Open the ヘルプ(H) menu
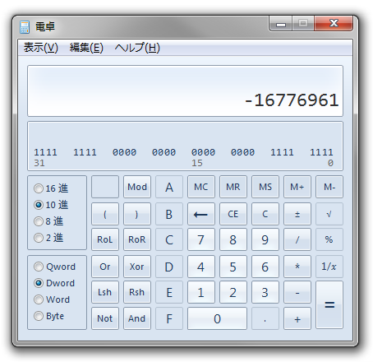Viewport: 373px width, 362px height. (137, 48)
